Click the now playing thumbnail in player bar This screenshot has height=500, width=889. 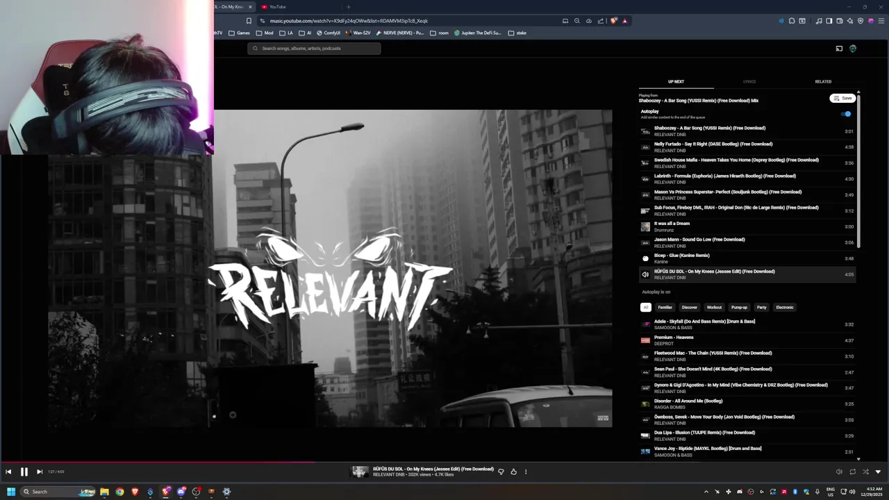360,472
